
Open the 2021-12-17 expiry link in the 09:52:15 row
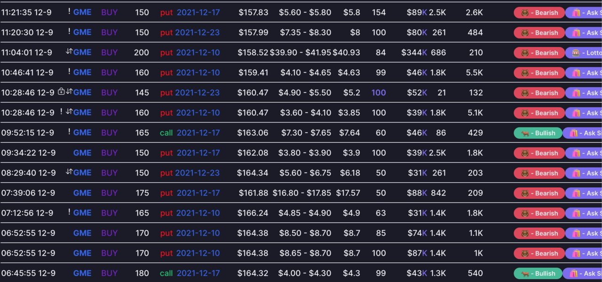click(x=198, y=133)
